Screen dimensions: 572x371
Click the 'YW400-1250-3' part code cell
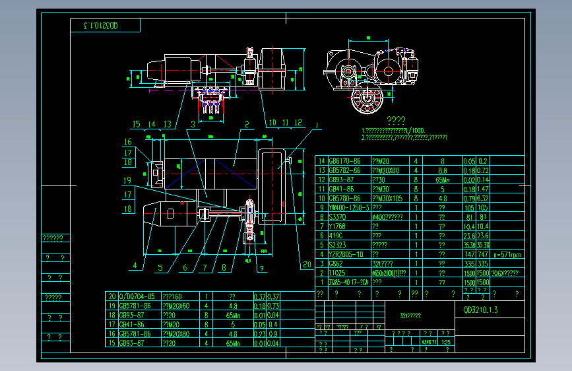[x=349, y=208]
